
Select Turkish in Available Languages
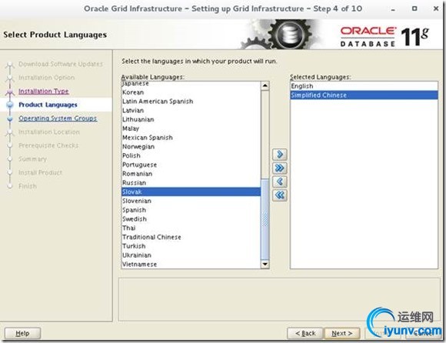pyautogui.click(x=191, y=246)
